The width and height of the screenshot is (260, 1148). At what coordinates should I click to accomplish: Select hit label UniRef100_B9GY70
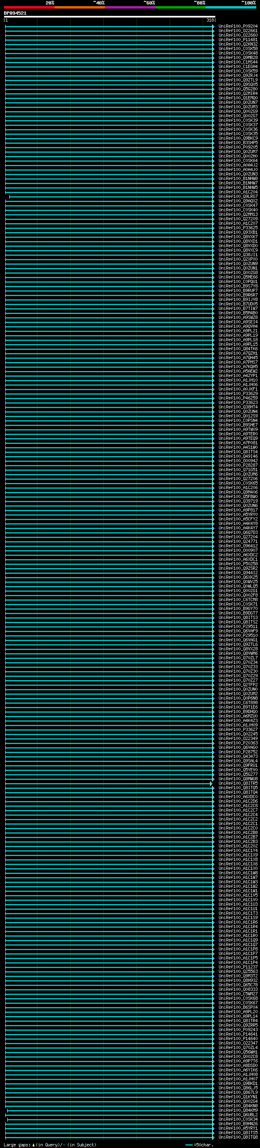[x=238, y=608]
